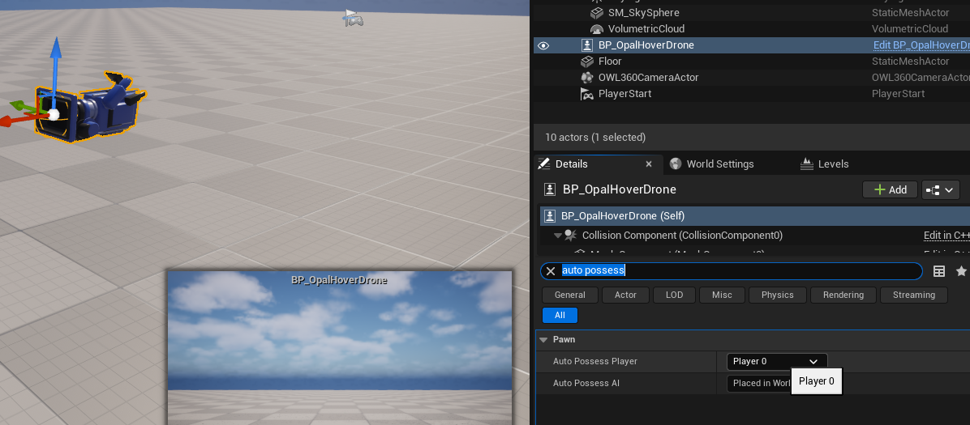Click the BP_OpalHoverDrone pawn icon in outliner
The height and width of the screenshot is (425, 970).
tap(587, 45)
